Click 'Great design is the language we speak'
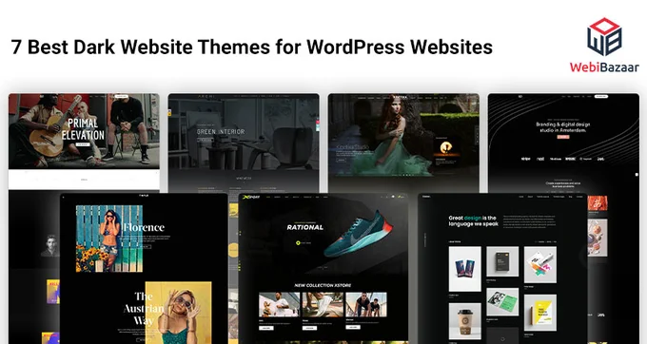This screenshot has height=344, width=647. pyautogui.click(x=473, y=220)
